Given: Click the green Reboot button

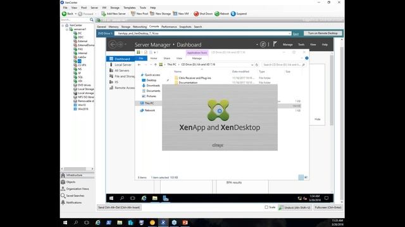Looking at the screenshot, I should coord(221,14).
